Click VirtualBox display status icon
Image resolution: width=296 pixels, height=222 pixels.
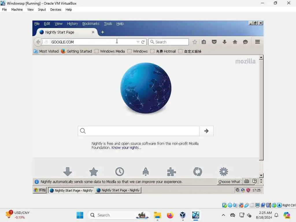pyautogui.click(x=257, y=205)
